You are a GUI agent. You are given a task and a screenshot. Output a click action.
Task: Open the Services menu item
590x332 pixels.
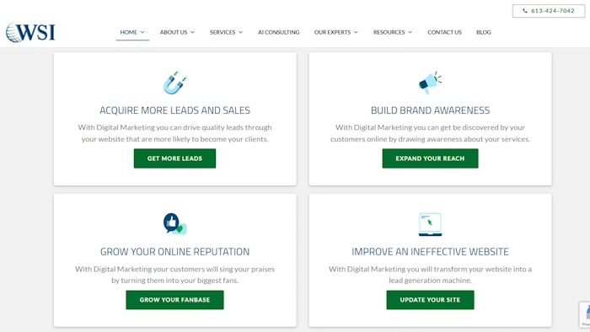pos(223,32)
